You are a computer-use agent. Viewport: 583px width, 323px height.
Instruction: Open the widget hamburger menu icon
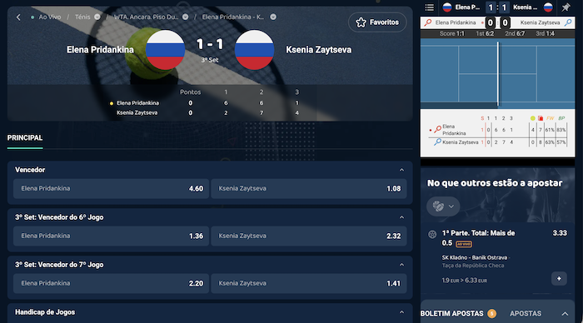pos(430,7)
